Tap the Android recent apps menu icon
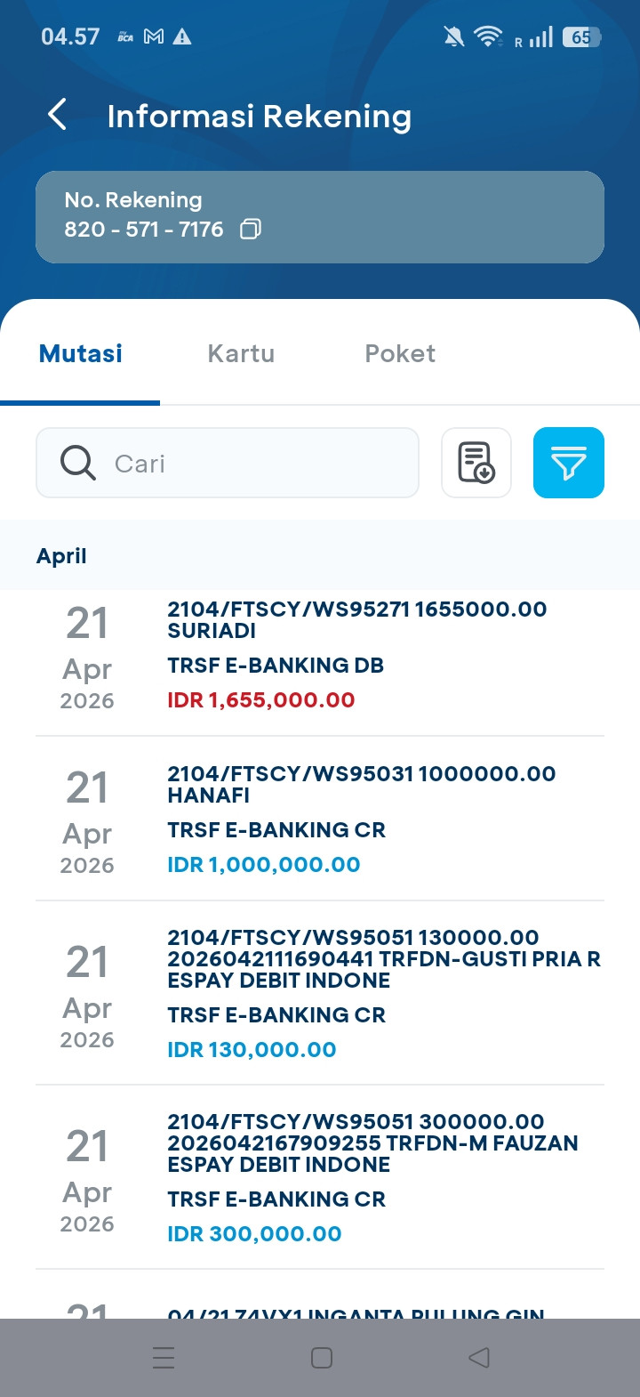 pos(164,1357)
